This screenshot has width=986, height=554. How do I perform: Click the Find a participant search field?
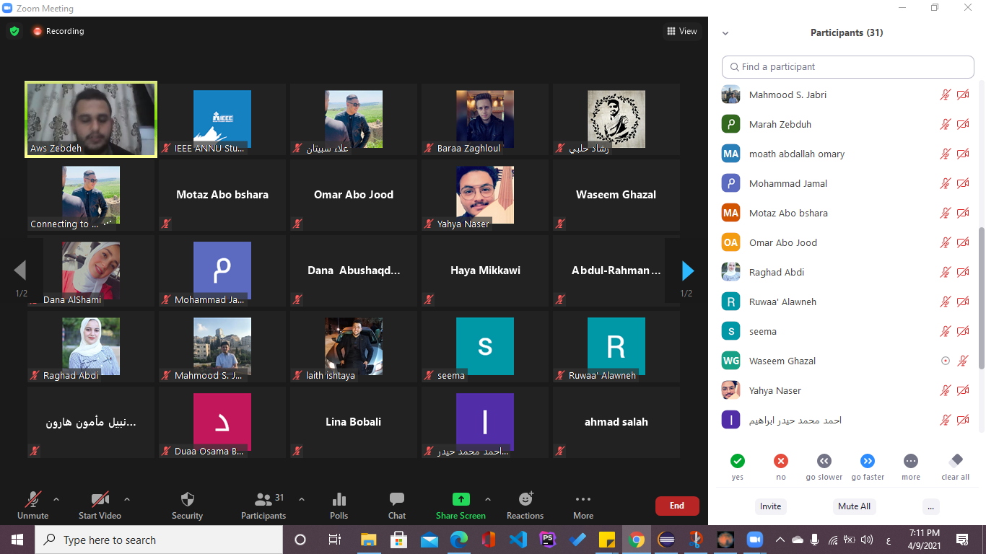coord(848,66)
